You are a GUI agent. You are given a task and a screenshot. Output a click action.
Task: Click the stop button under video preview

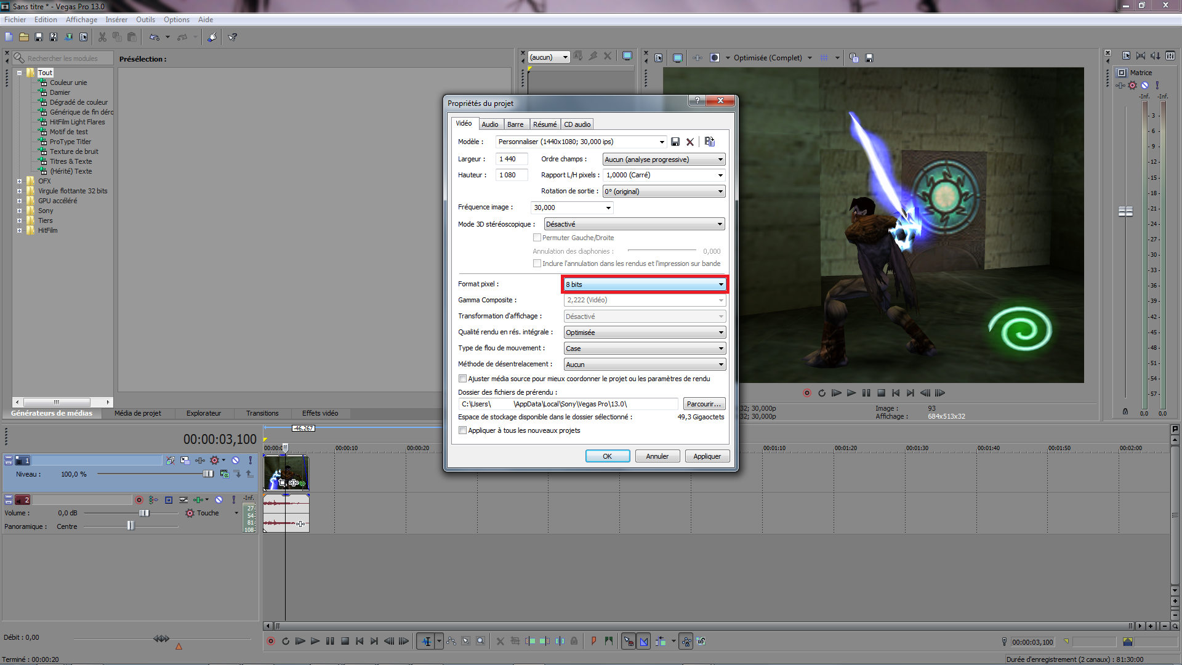[881, 393]
